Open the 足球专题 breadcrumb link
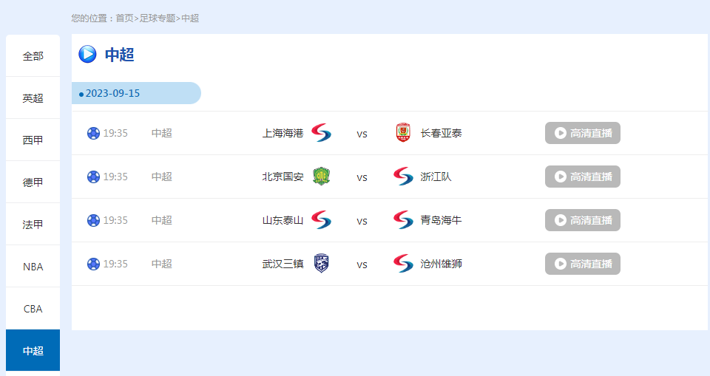This screenshot has width=710, height=376. (x=158, y=18)
